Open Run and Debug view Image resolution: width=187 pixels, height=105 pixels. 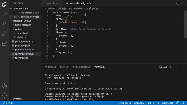[4, 34]
